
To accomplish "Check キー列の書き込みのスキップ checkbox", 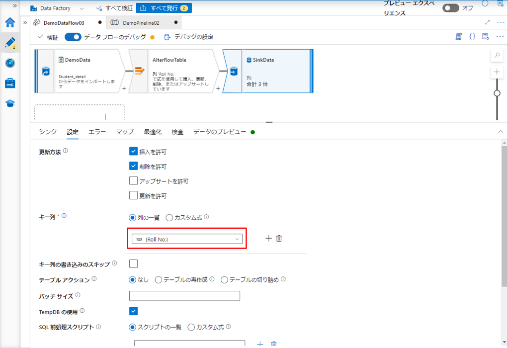I will 134,263.
